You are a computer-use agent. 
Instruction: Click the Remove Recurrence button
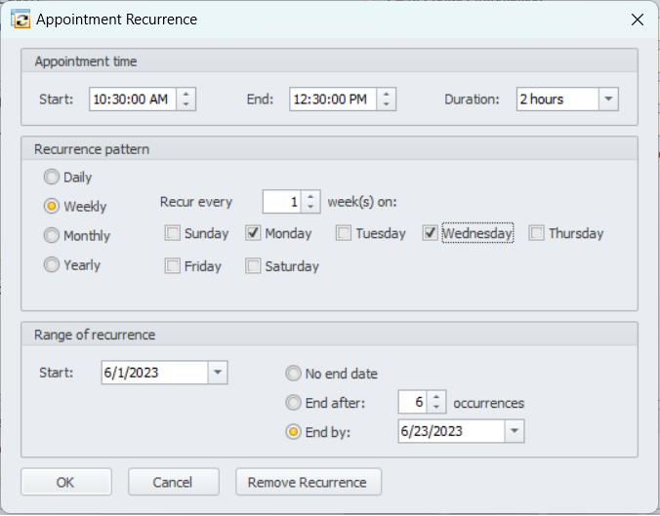[x=308, y=482]
